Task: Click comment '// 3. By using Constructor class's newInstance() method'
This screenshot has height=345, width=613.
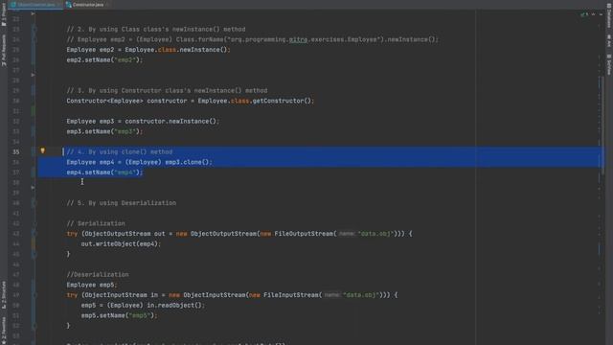Action: (x=167, y=91)
